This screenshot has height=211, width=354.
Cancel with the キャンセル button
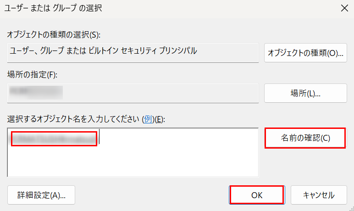point(319,195)
